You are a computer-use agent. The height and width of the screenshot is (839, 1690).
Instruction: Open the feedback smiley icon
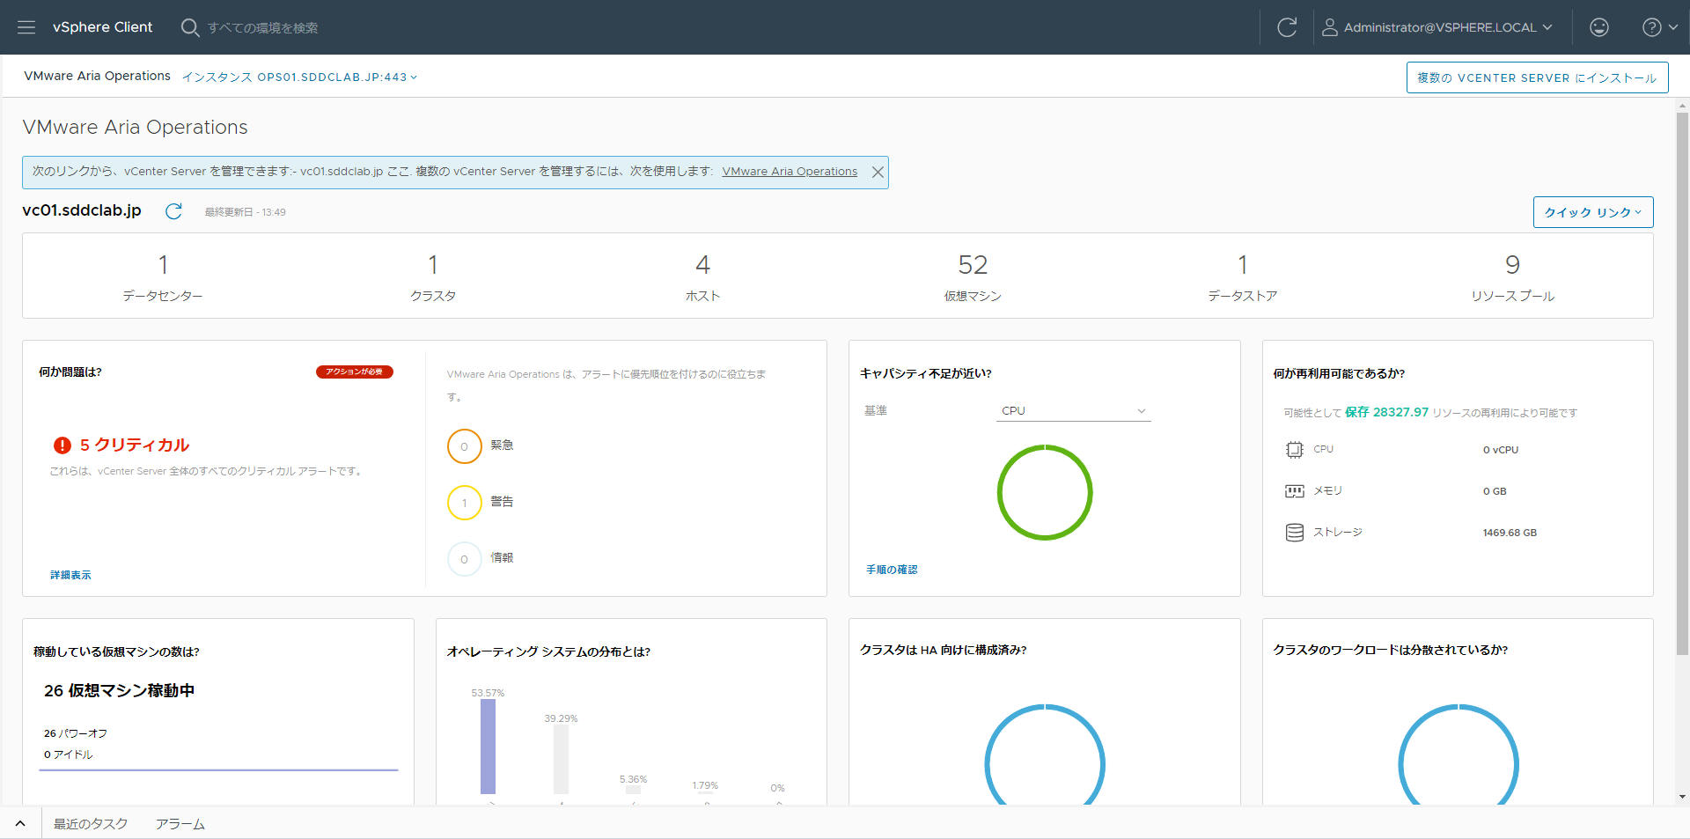click(1599, 27)
